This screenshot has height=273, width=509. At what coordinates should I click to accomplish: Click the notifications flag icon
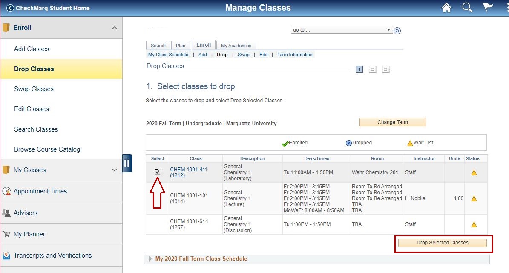pos(488,8)
